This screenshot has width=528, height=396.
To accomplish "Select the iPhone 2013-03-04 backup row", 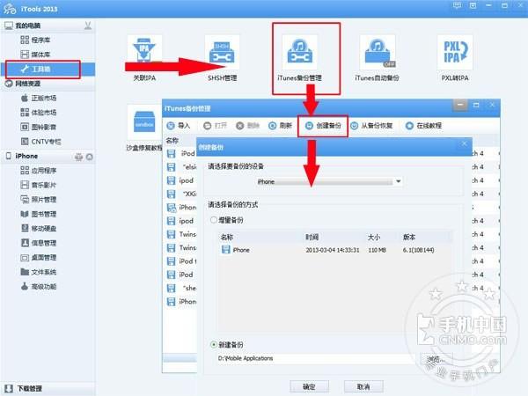I will (335, 250).
